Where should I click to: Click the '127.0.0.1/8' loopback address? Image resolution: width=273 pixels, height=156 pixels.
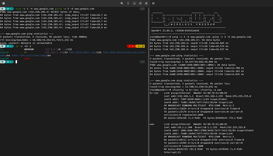click(53, 49)
